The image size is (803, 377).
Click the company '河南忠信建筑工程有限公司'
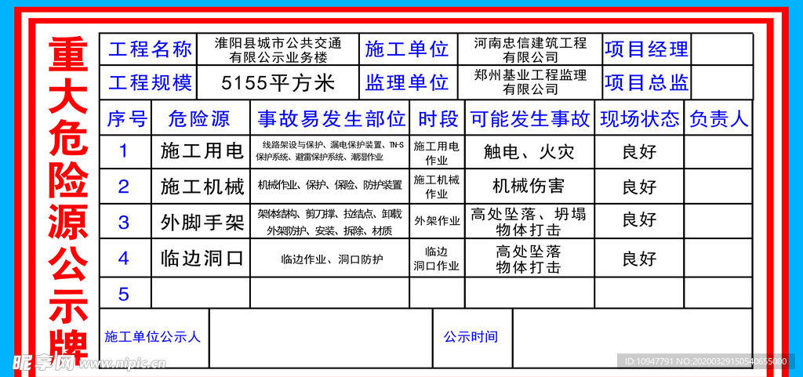[x=530, y=49]
